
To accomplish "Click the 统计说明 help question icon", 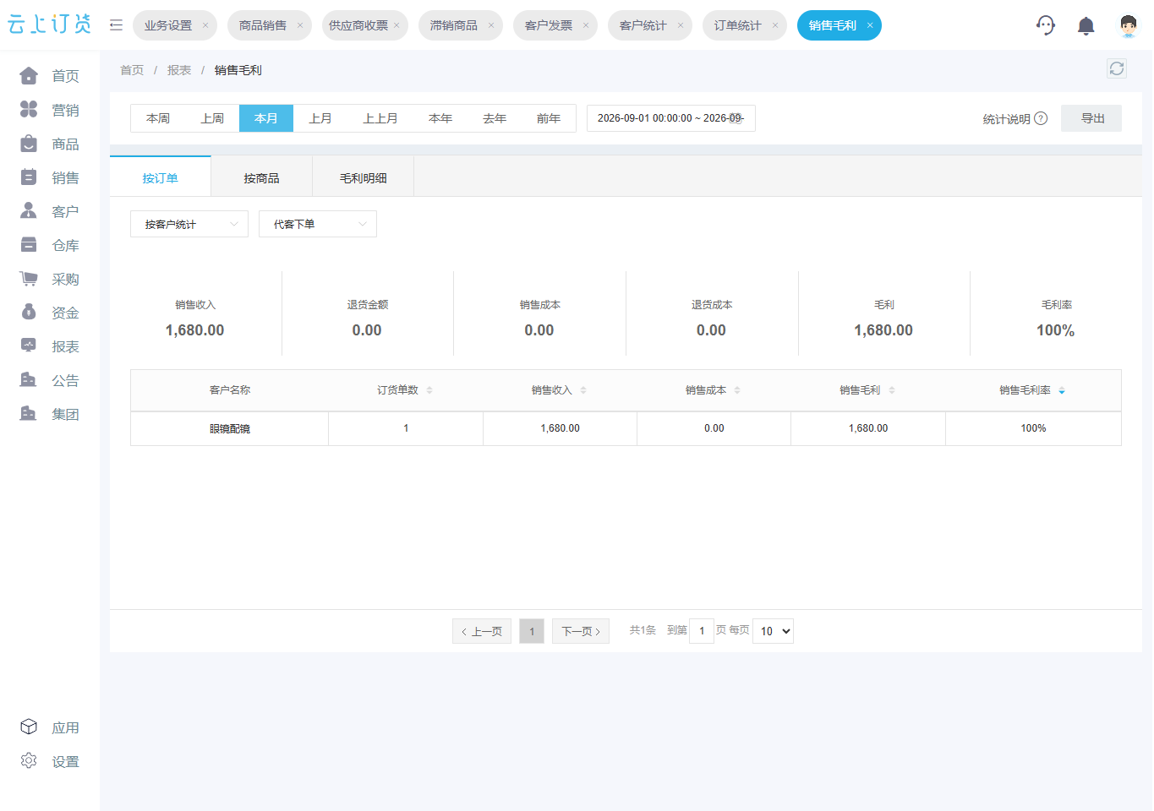I will pos(1042,118).
